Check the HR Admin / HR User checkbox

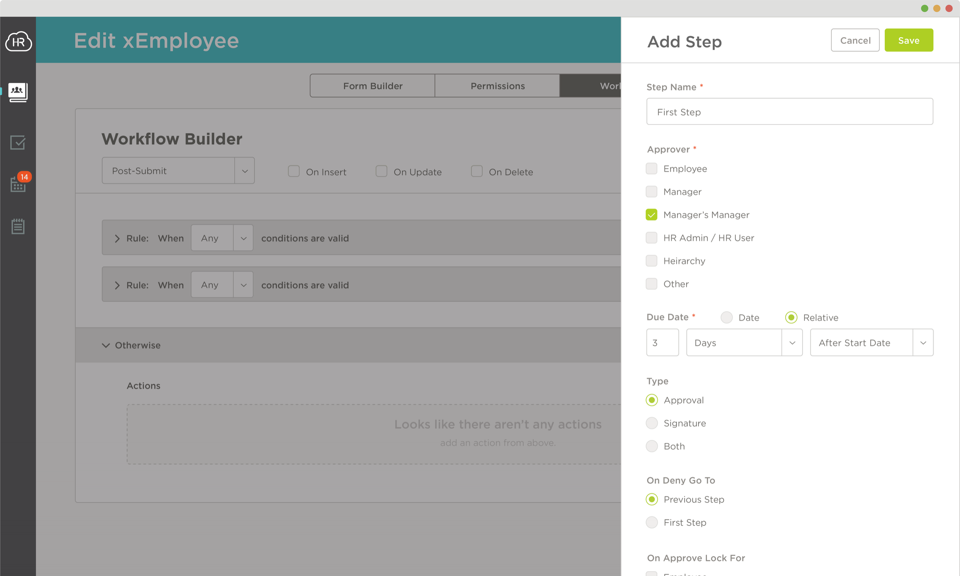tap(652, 238)
